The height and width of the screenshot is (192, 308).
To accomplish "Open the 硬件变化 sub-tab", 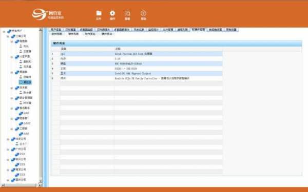I will [107, 34].
